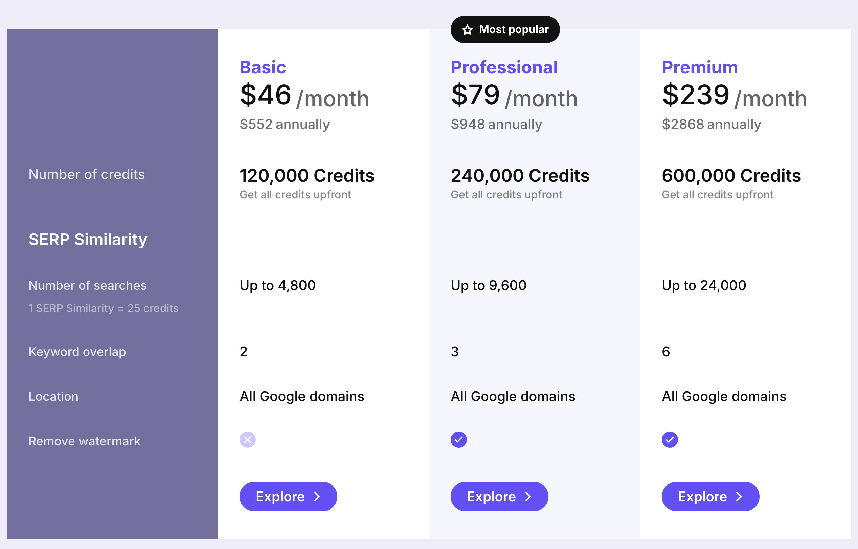Click the Professional plan's watermark checkmark icon
Viewport: 858px width, 549px height.
pos(458,440)
